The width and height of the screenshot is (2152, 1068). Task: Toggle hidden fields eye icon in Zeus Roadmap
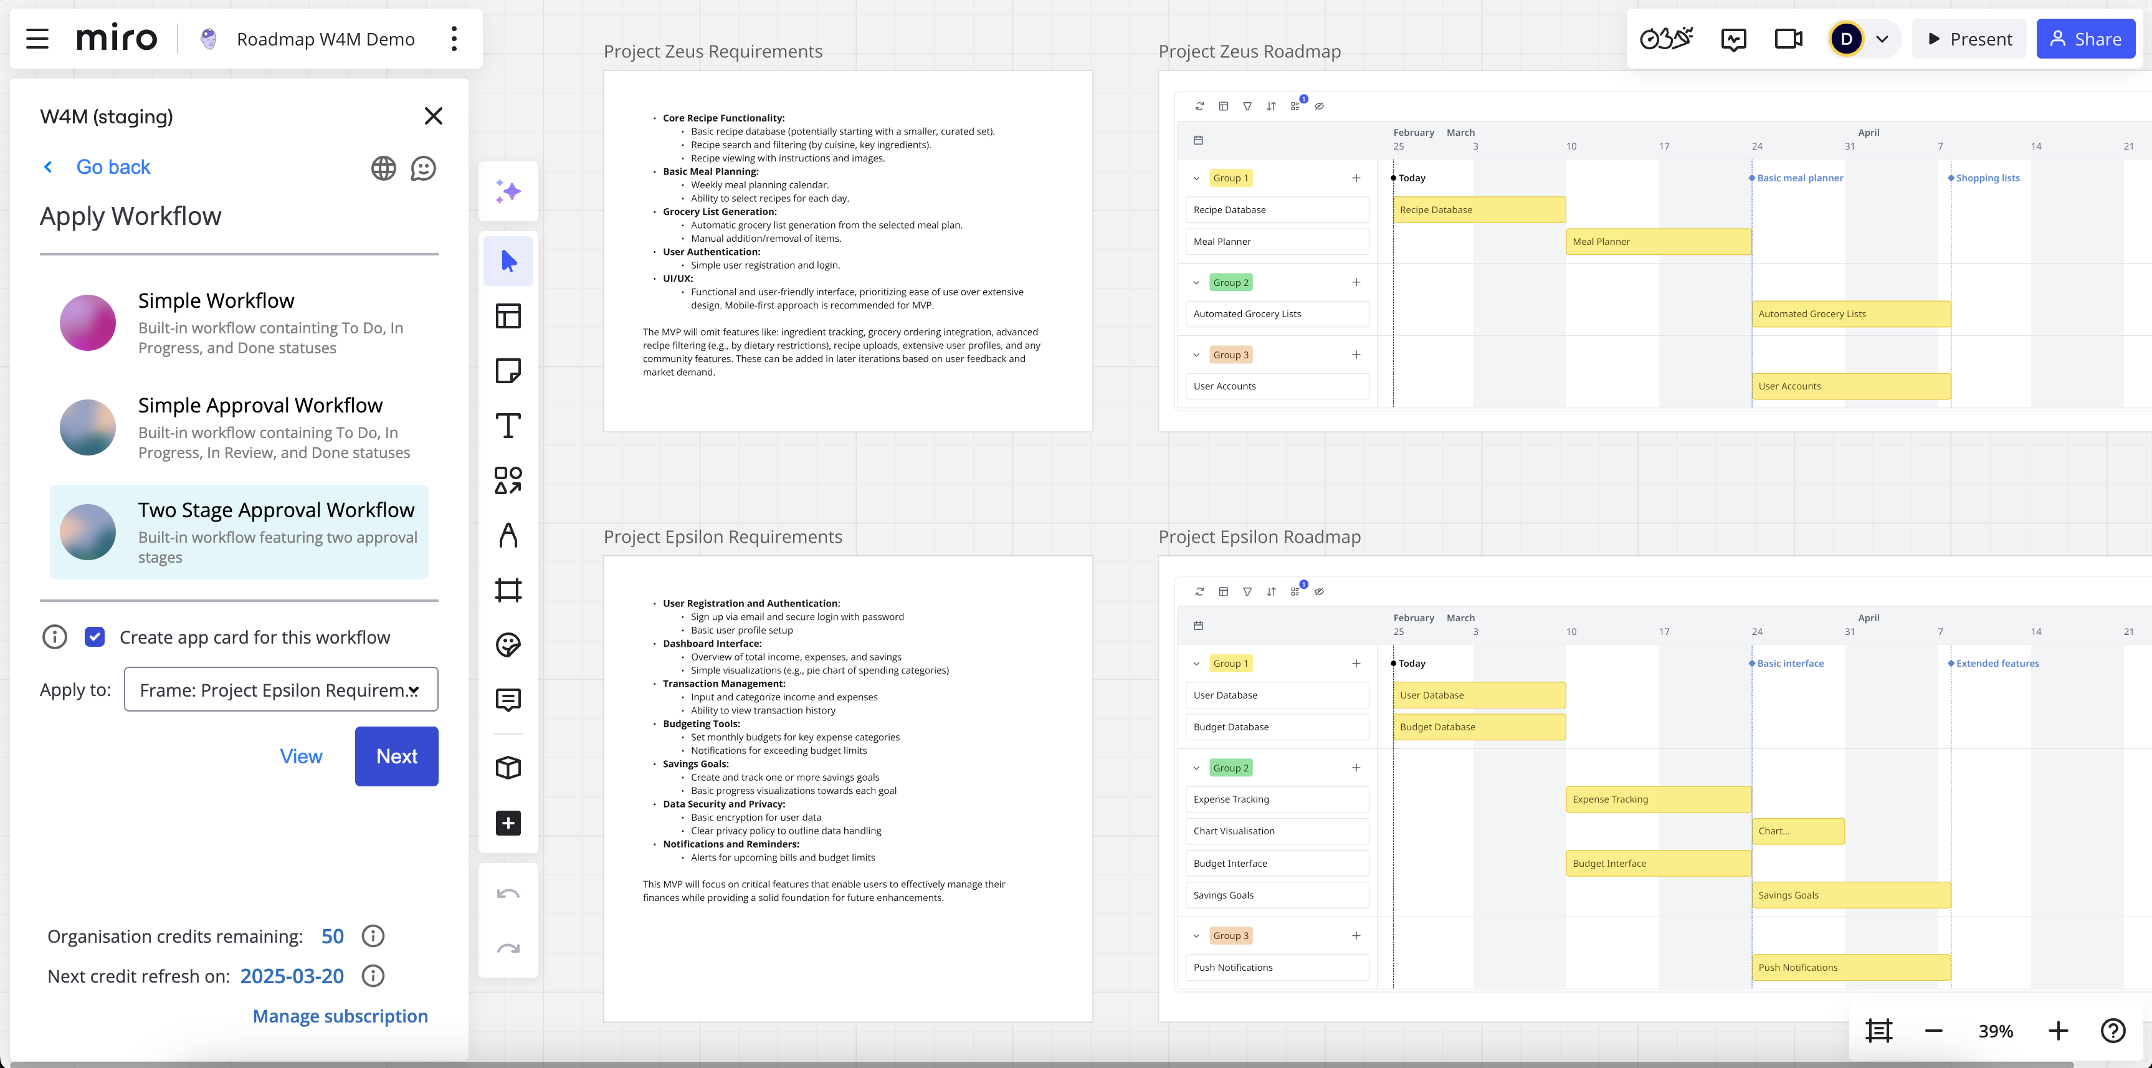tap(1319, 106)
